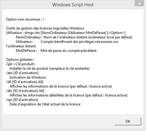Image resolution: width=146 pixels, height=131 pixels.
Task: Click the Windows Script Host title bar
Action: (73, 5)
